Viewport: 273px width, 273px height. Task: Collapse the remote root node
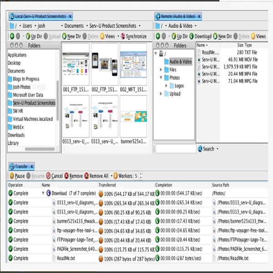tap(156, 53)
